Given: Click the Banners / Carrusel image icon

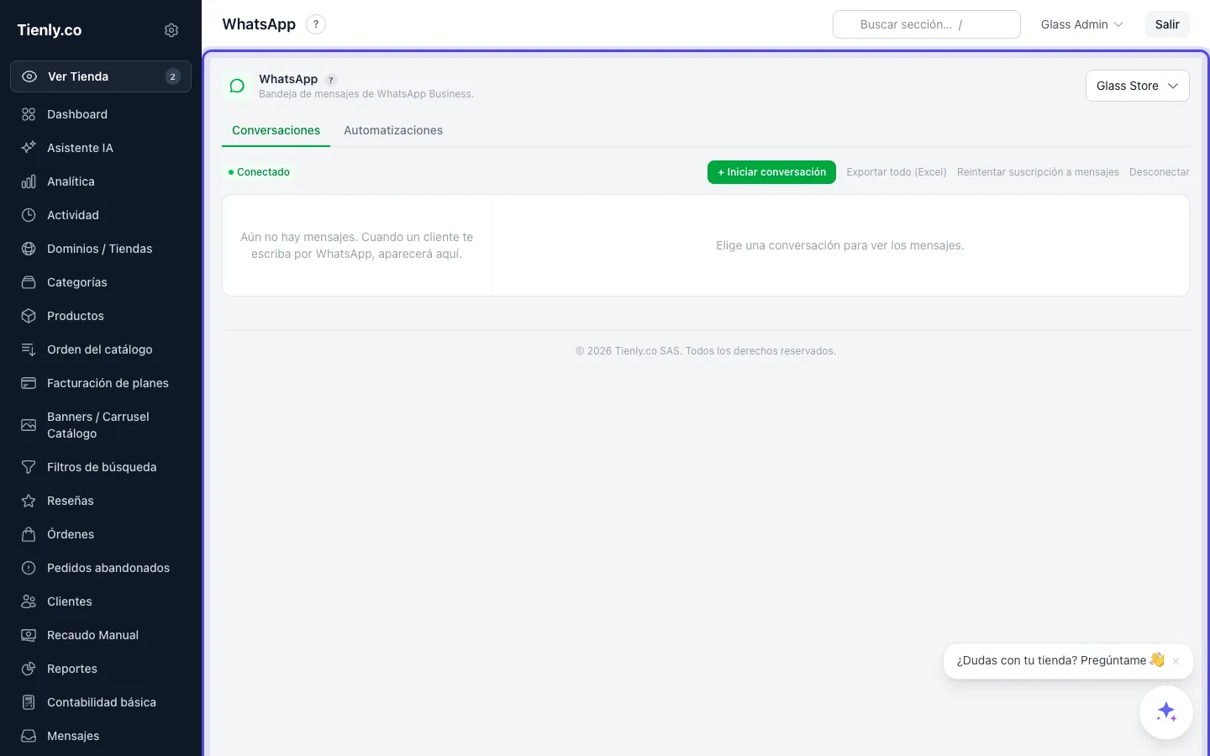Looking at the screenshot, I should 29,425.
